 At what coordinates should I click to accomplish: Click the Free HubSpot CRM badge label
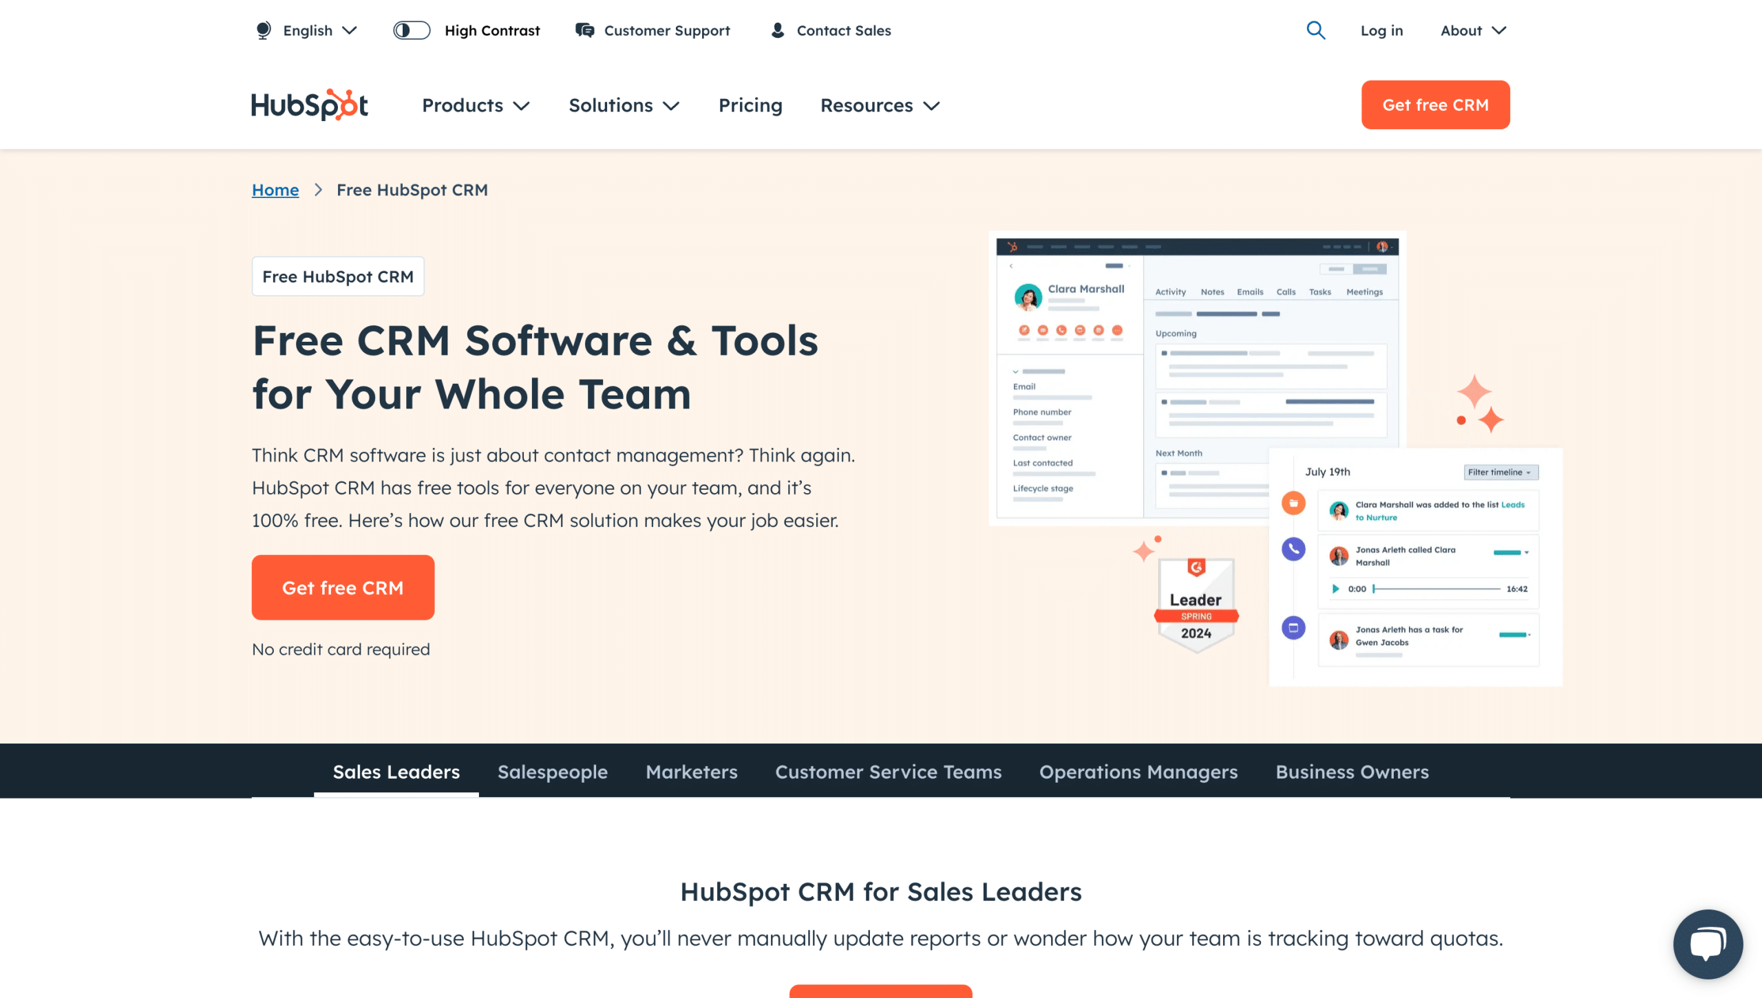pyautogui.click(x=338, y=276)
